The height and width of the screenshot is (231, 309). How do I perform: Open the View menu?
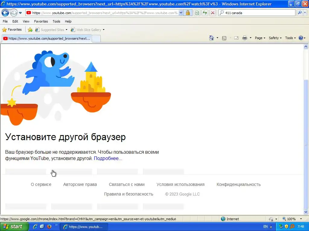pyautogui.click(x=26, y=21)
